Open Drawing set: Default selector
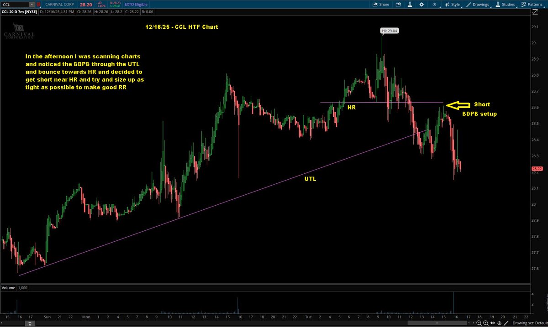The height and width of the screenshot is (327, 548). [530, 323]
